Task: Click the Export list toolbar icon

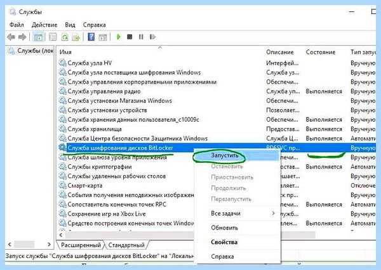Action: click(x=76, y=37)
